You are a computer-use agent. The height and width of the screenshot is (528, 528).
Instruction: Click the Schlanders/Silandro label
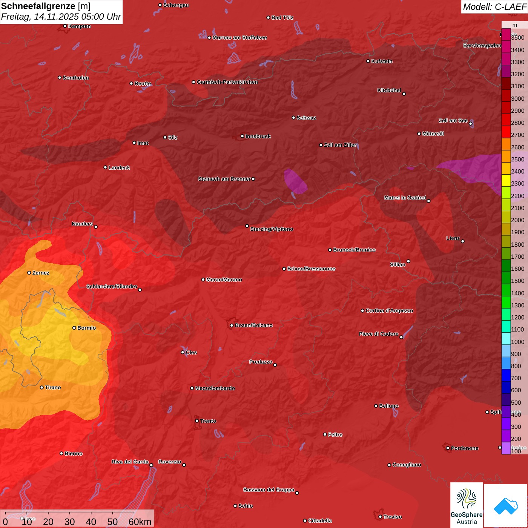click(x=112, y=286)
